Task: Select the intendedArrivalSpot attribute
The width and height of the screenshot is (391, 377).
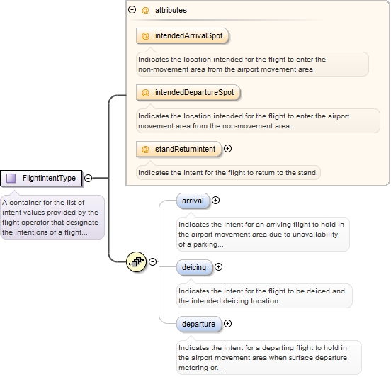Action: [183, 35]
